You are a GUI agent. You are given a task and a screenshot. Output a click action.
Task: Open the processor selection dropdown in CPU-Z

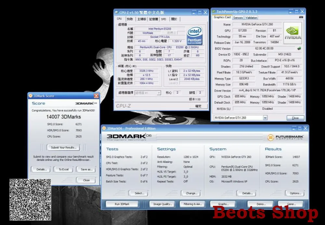coord(159,93)
